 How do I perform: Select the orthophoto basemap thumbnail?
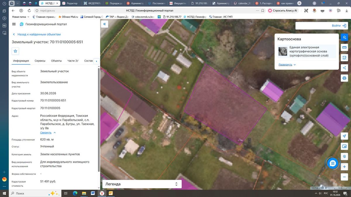(283, 51)
